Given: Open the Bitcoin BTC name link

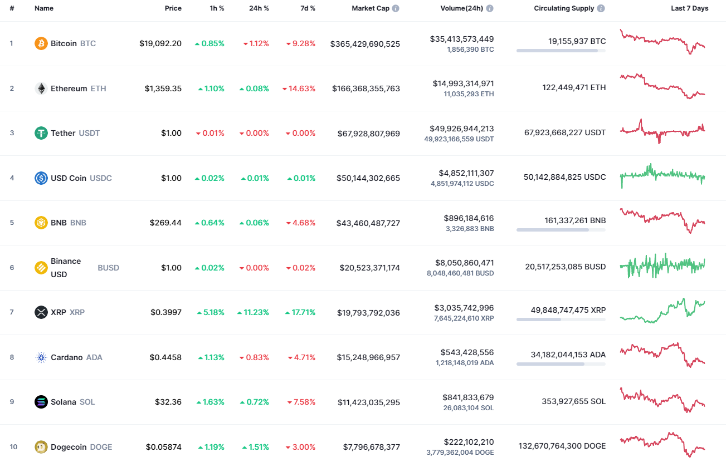Looking at the screenshot, I should pos(63,43).
